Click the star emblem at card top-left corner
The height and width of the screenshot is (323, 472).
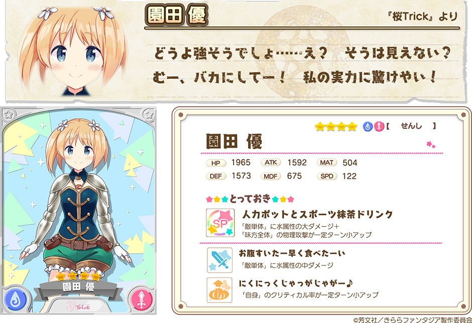pos(9,114)
